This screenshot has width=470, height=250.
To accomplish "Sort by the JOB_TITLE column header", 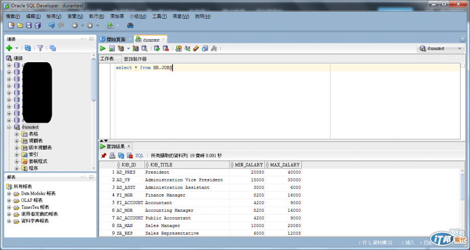I will pyautogui.click(x=187, y=165).
